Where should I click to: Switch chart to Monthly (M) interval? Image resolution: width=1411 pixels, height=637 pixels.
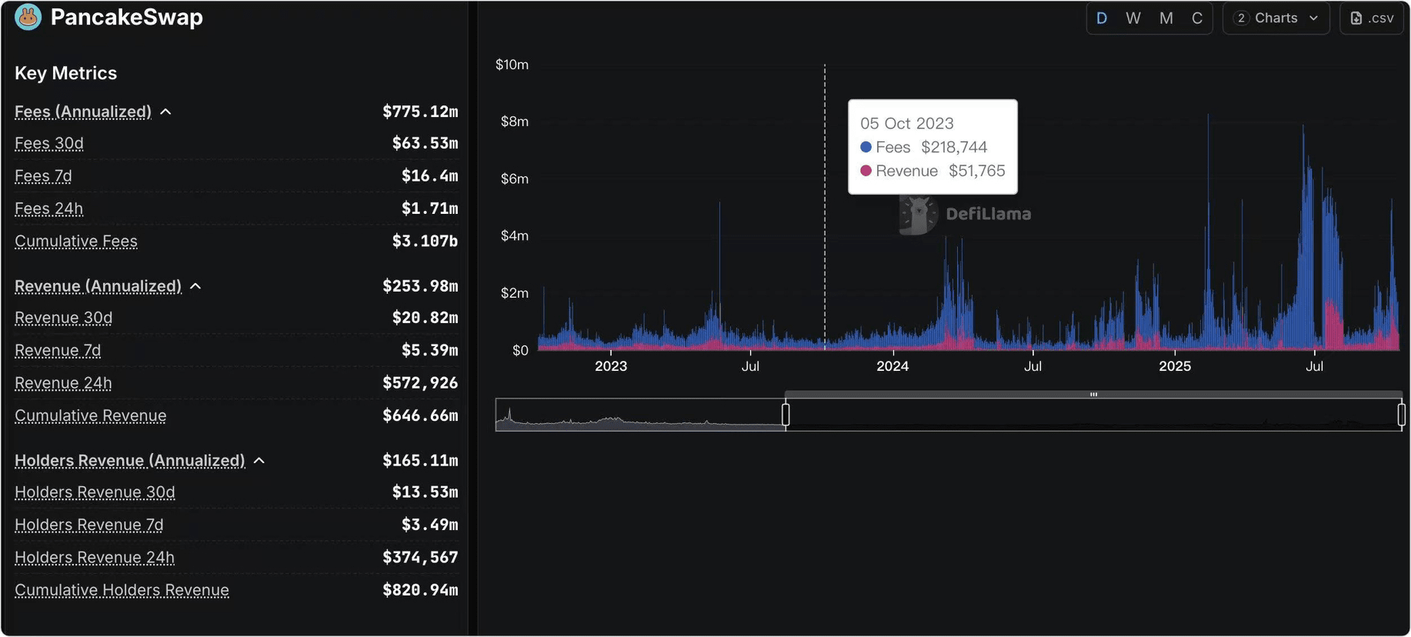pos(1166,18)
